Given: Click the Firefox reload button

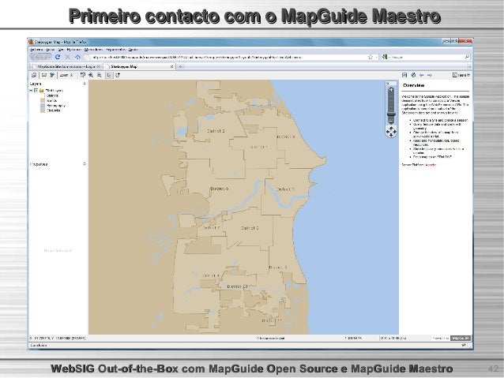Looking at the screenshot, I should [58, 57].
